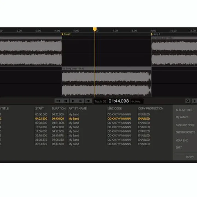The width and height of the screenshot is (197, 197).
Task: Click the ISRC CODE column header
Action: [114, 109]
